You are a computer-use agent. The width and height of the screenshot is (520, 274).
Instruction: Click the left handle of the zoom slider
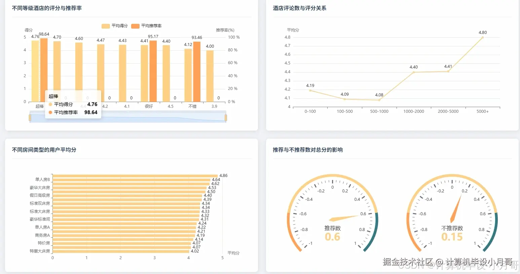[30, 118]
